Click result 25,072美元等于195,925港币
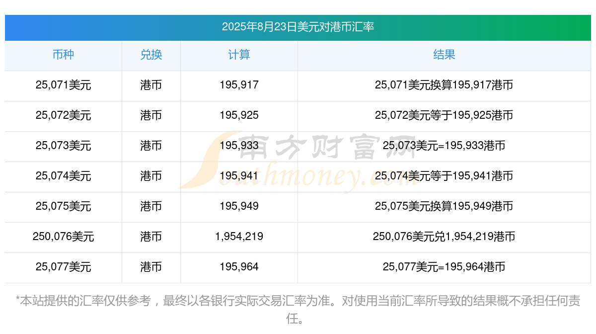 coord(444,115)
